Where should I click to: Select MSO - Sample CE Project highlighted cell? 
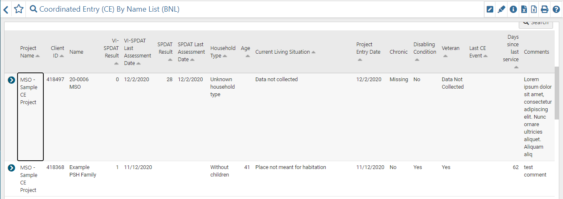30,117
